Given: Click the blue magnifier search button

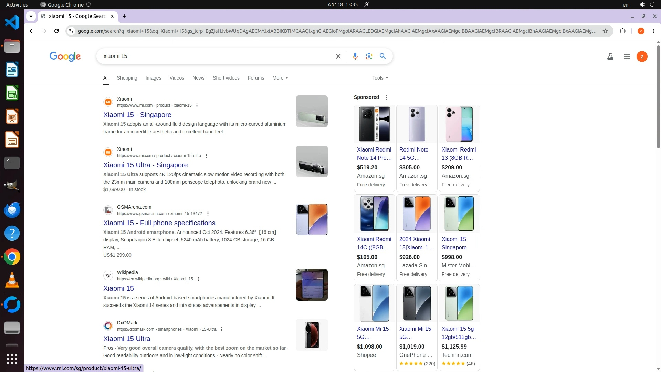Looking at the screenshot, I should (x=382, y=56).
